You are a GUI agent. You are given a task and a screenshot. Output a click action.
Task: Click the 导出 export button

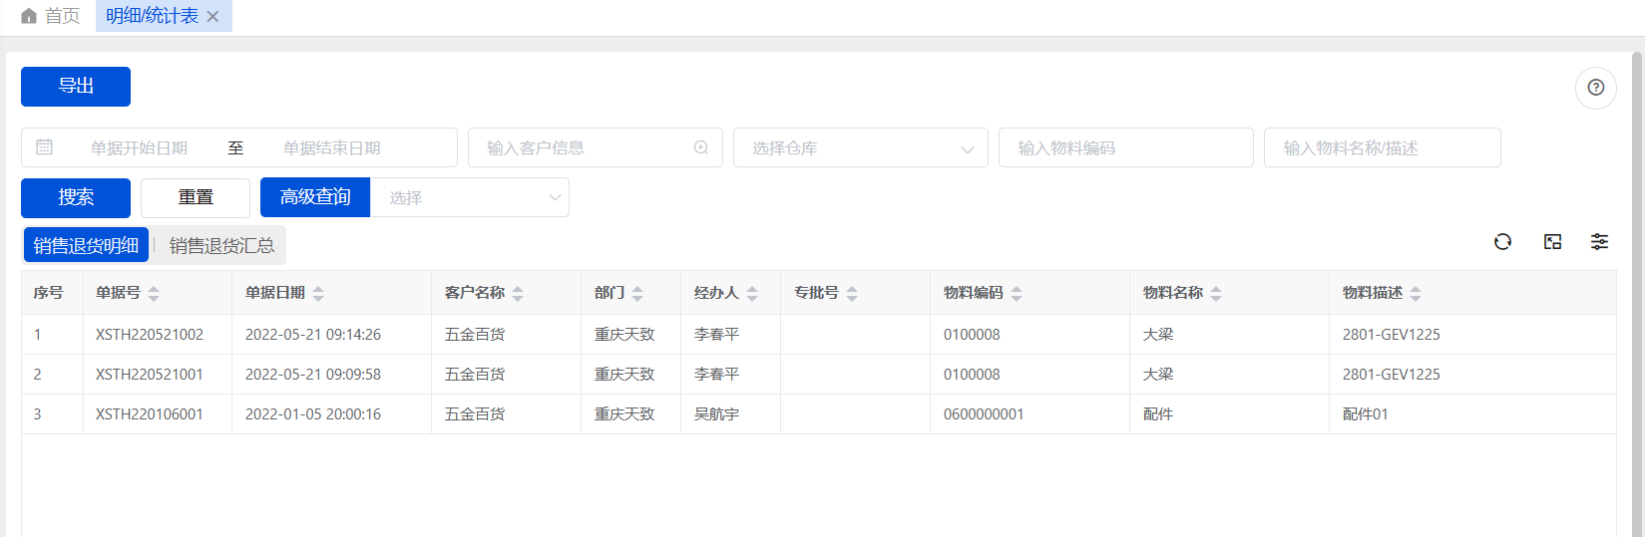click(x=76, y=87)
